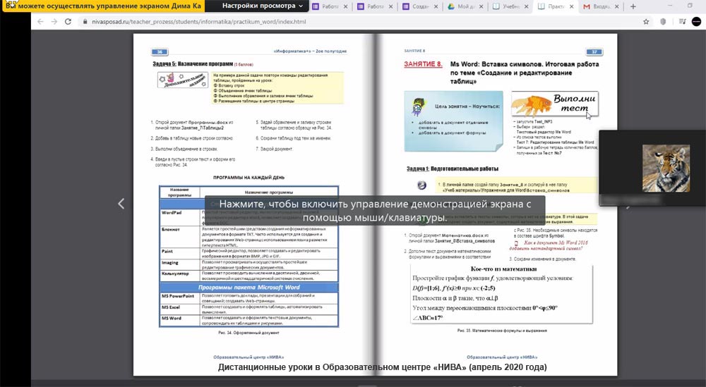The width and height of the screenshot is (706, 387).
Task: Click the 'WordPad' table row label
Action: pos(172,213)
